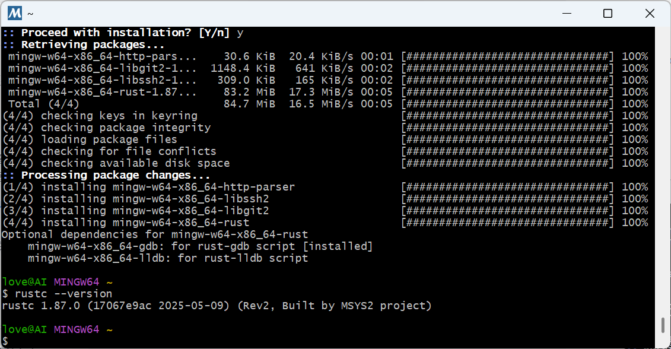The image size is (671, 349).
Task: Click "Proceed with installation? [Y/n]" text
Action: pyautogui.click(x=125, y=33)
